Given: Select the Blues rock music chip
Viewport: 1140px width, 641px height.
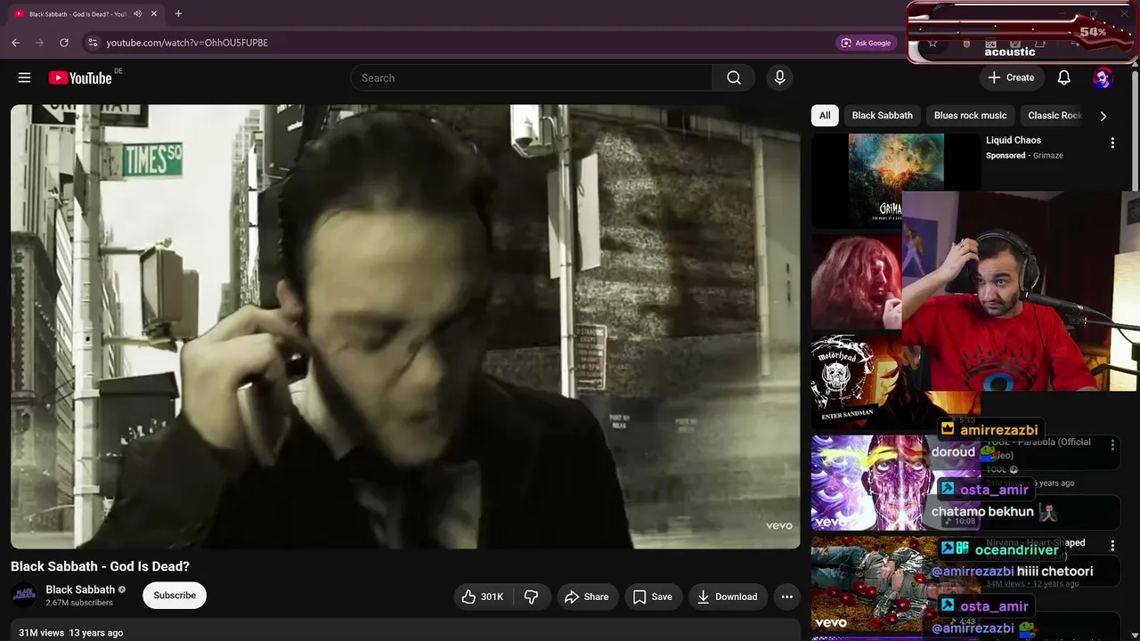Looking at the screenshot, I should pos(970,116).
